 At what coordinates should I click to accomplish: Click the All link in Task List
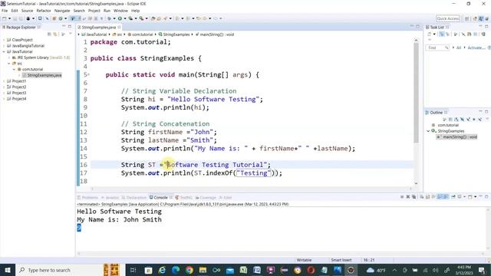459,48
